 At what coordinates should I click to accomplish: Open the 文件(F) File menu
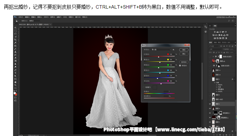coord(21,17)
